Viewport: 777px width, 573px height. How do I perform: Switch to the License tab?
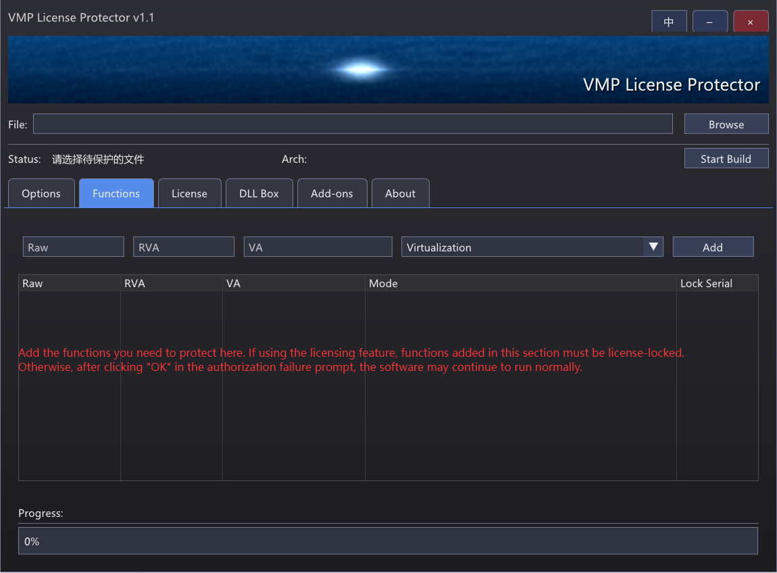pos(189,193)
